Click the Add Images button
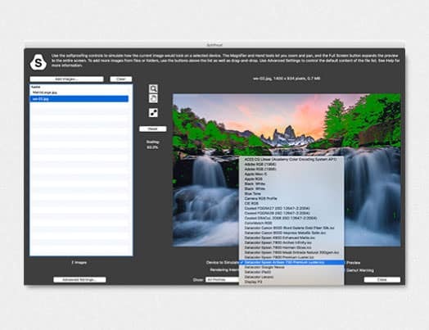This screenshot has width=429, height=330. coord(67,79)
